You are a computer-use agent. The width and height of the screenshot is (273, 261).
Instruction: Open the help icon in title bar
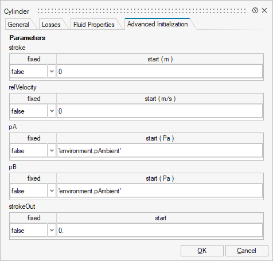click(255, 10)
